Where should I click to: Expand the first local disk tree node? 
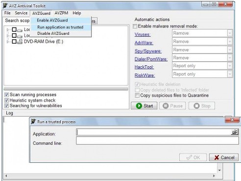tap(7, 29)
